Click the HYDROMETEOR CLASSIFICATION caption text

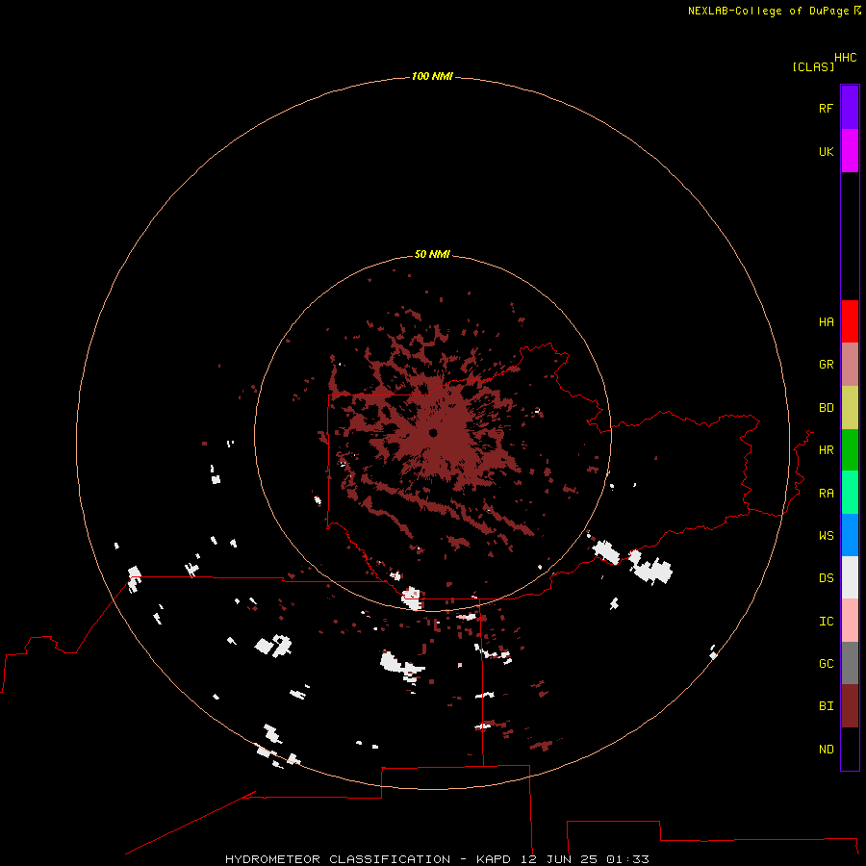338,859
